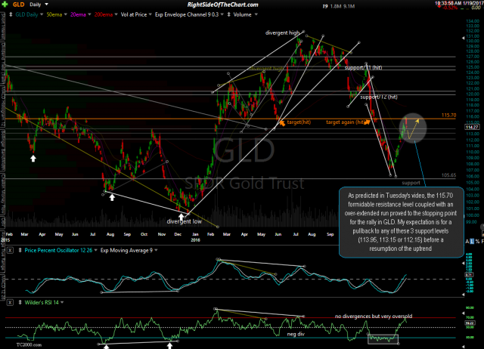
Task: Click the RSI value tag 59.22
Action: pos(470,323)
